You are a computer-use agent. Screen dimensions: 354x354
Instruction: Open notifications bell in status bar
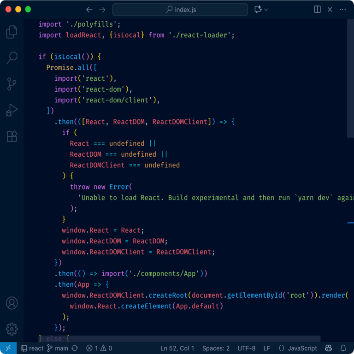coord(343,348)
